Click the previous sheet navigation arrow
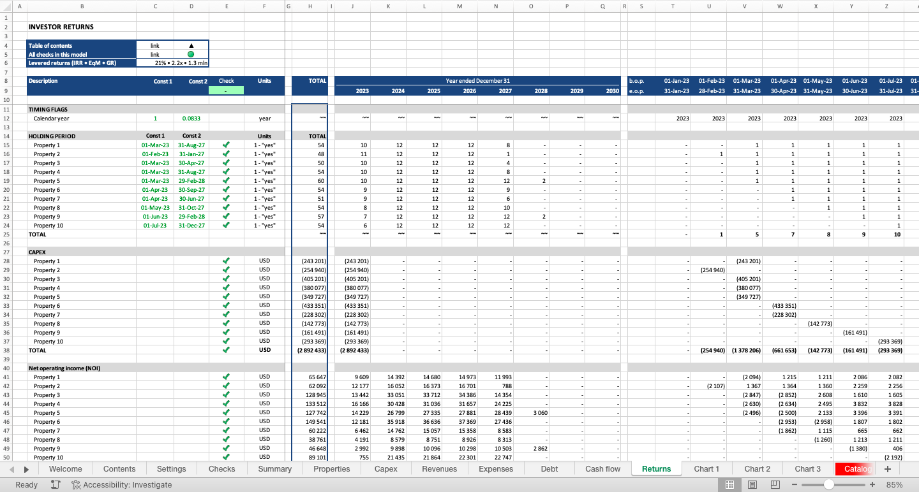 [x=11, y=469]
